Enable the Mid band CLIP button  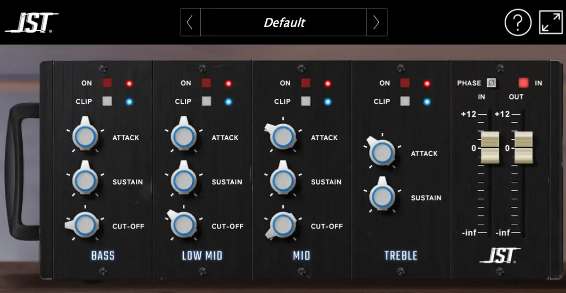pos(305,101)
